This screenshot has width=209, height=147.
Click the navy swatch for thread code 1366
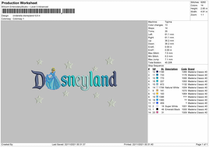click(x=157, y=72)
